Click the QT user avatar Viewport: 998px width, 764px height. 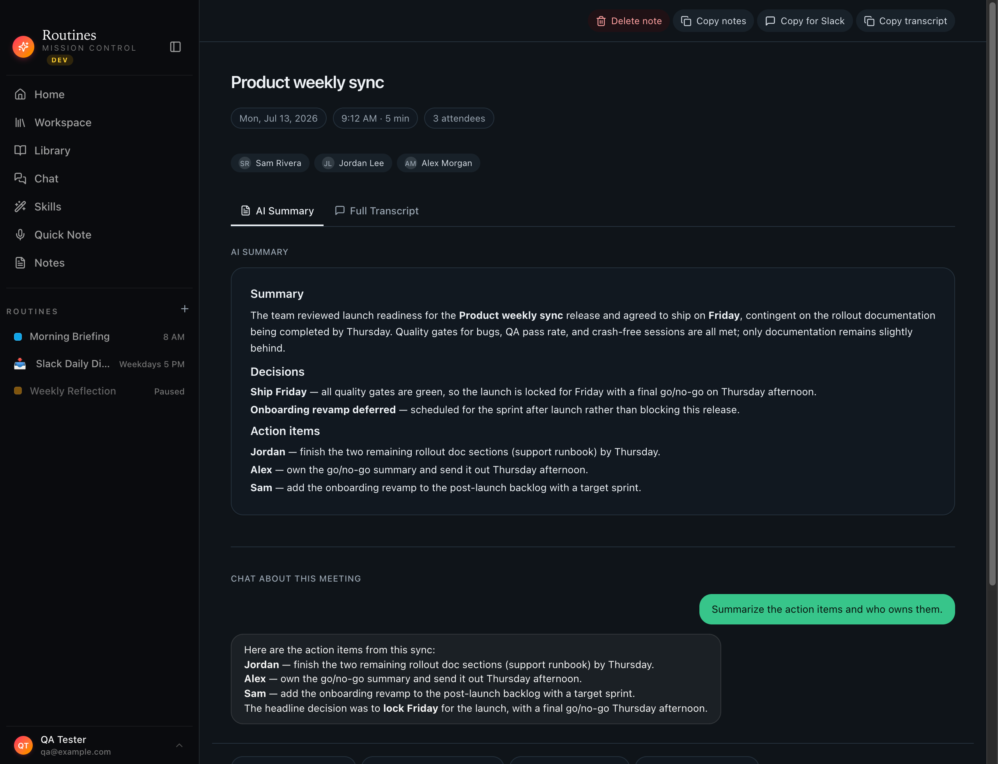(x=23, y=745)
